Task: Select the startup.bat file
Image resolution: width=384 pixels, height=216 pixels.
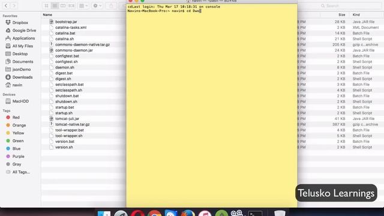Action: click(64, 107)
